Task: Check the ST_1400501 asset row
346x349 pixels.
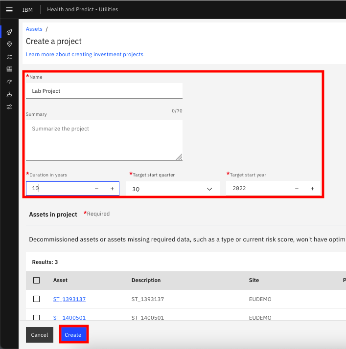Action: [37, 317]
